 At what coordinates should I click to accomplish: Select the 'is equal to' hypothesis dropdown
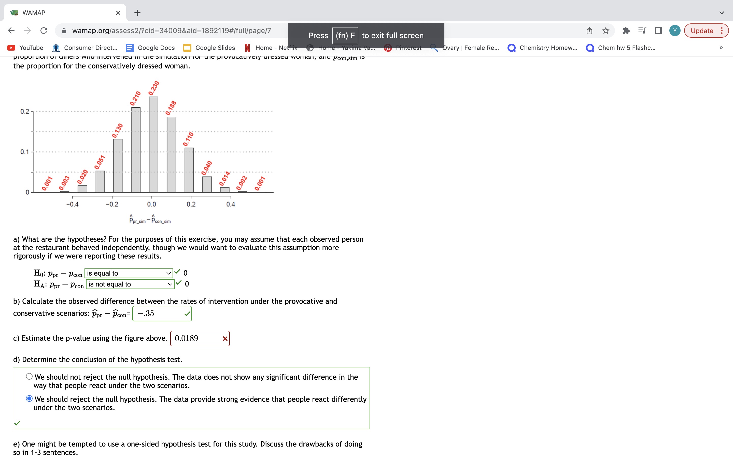coord(128,273)
